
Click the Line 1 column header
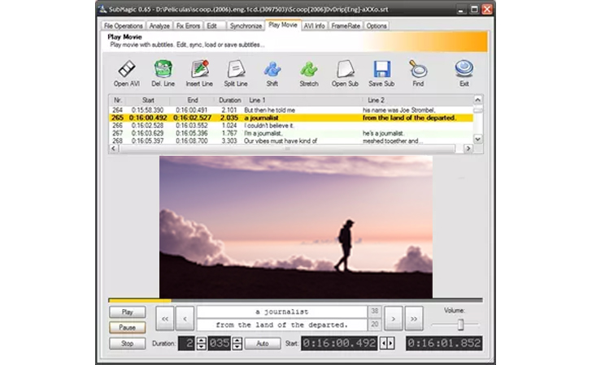(304, 101)
